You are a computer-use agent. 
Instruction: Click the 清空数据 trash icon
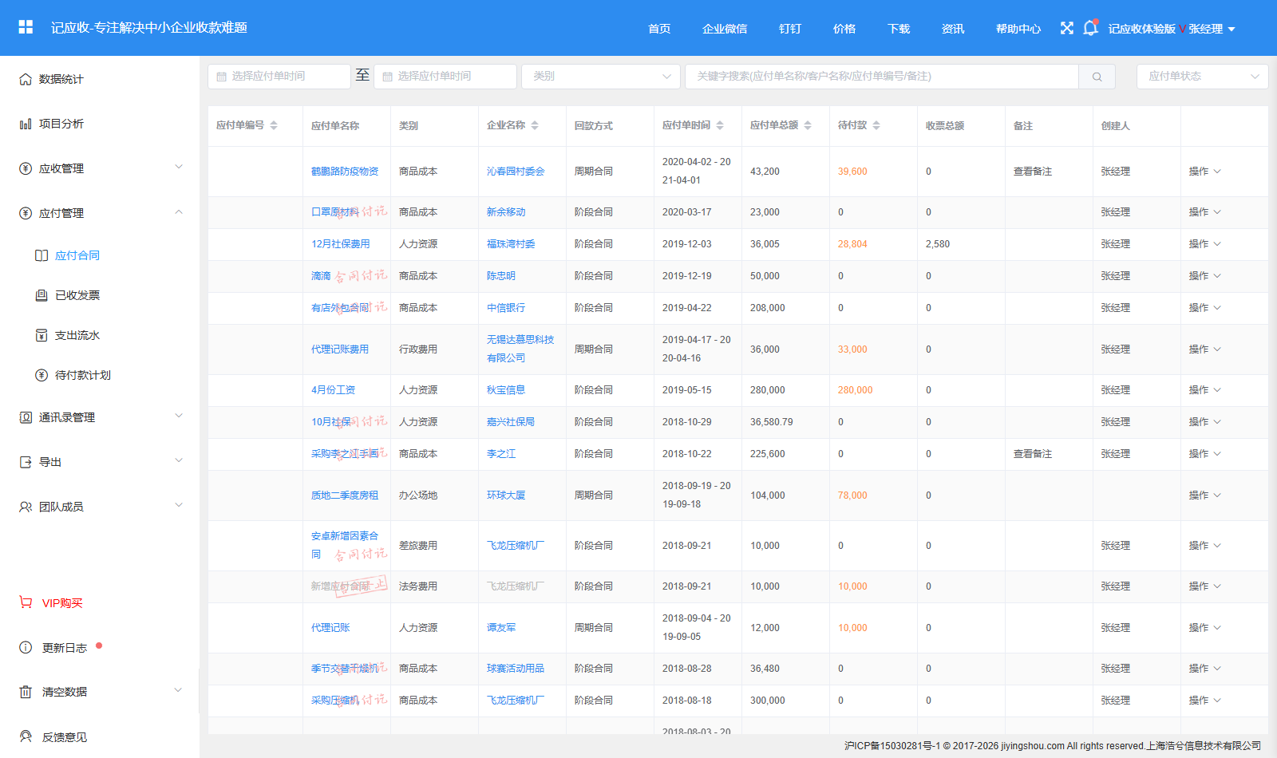26,692
